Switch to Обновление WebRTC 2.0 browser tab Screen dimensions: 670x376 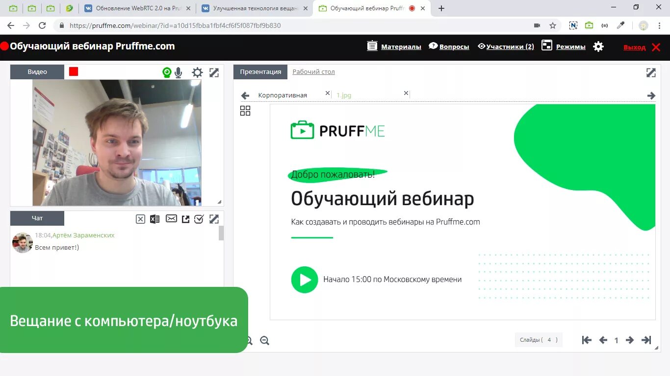[137, 8]
